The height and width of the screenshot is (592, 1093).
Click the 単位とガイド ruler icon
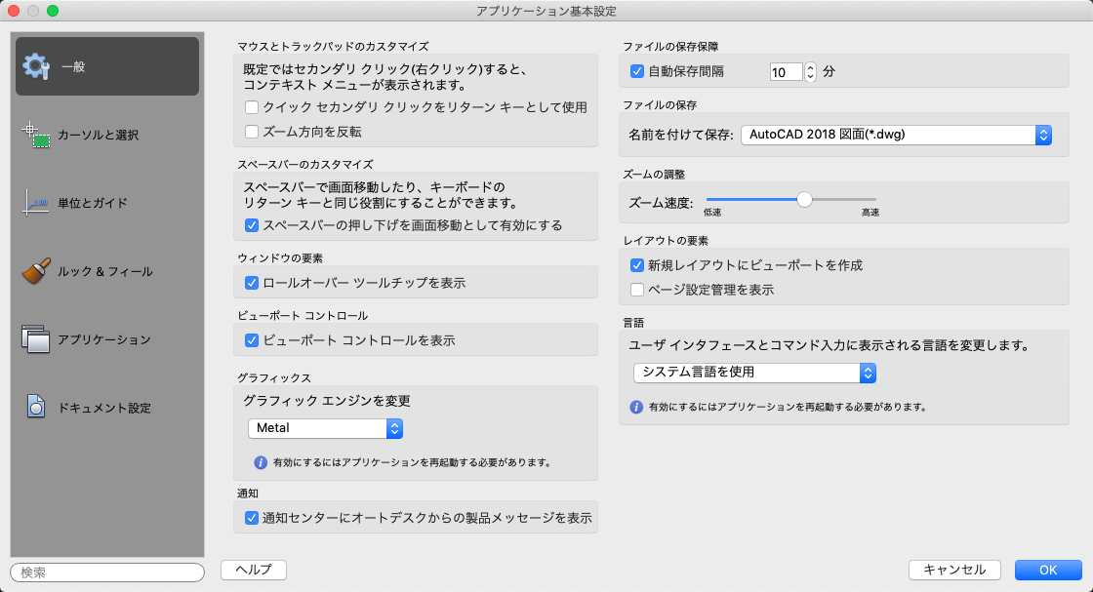click(36, 203)
